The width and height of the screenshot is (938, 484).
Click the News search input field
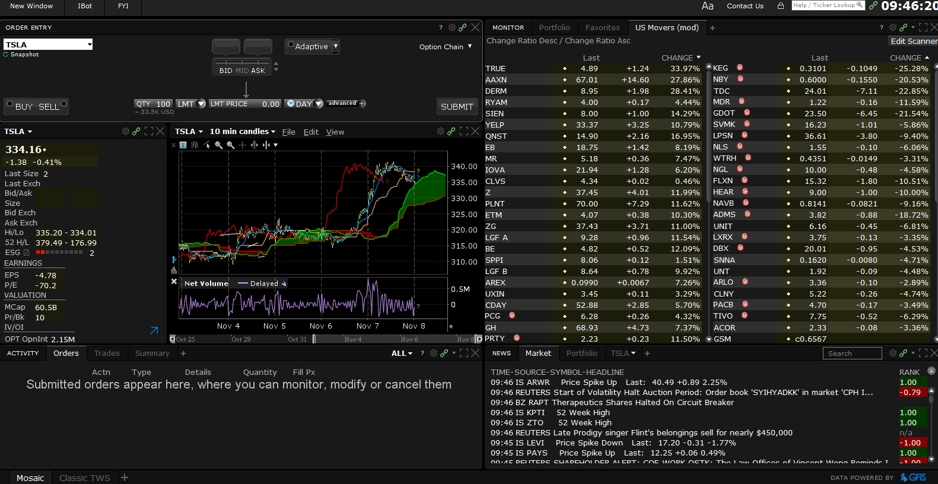(852, 354)
